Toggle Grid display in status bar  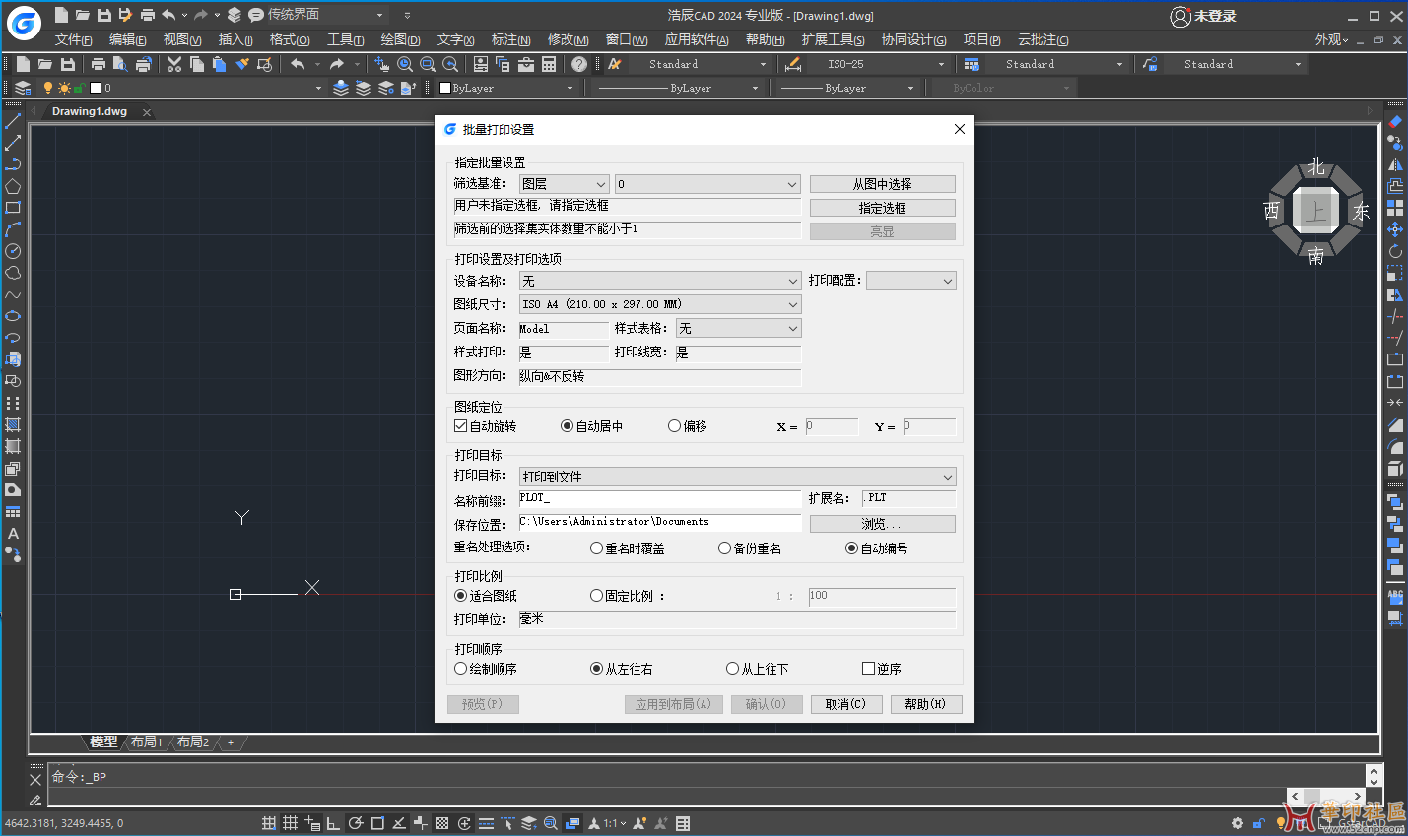(x=290, y=823)
